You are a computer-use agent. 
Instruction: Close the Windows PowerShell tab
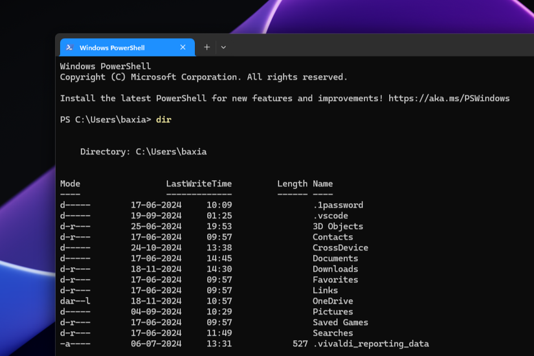coord(183,47)
